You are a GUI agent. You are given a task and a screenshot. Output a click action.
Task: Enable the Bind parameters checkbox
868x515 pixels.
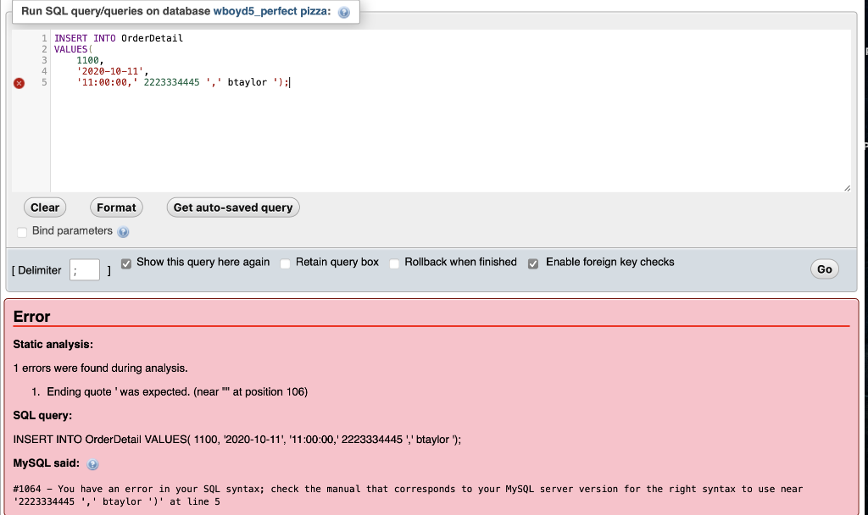(20, 231)
